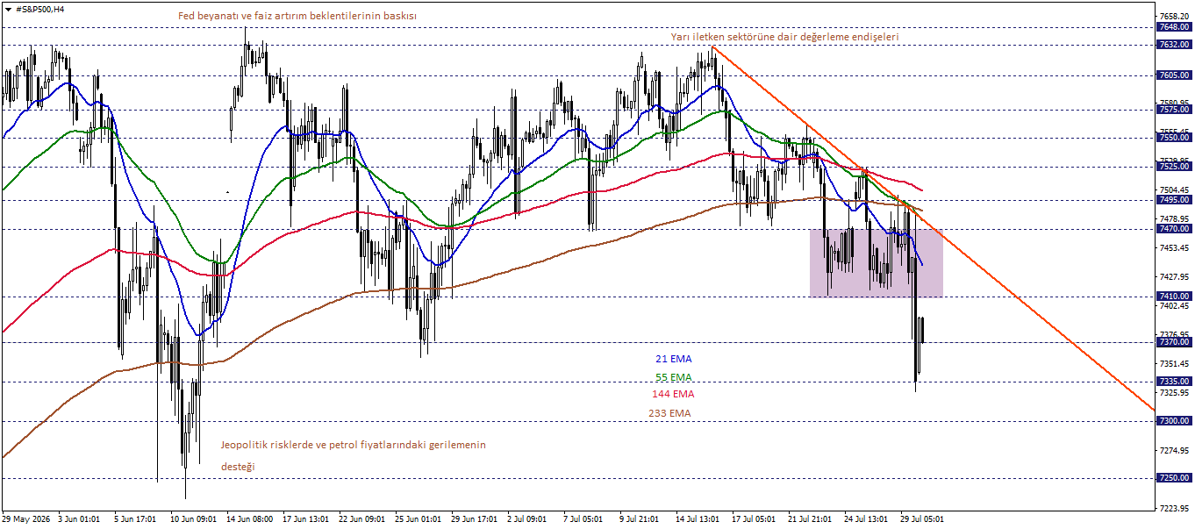Click the 7250.00 price level tag

1174,478
